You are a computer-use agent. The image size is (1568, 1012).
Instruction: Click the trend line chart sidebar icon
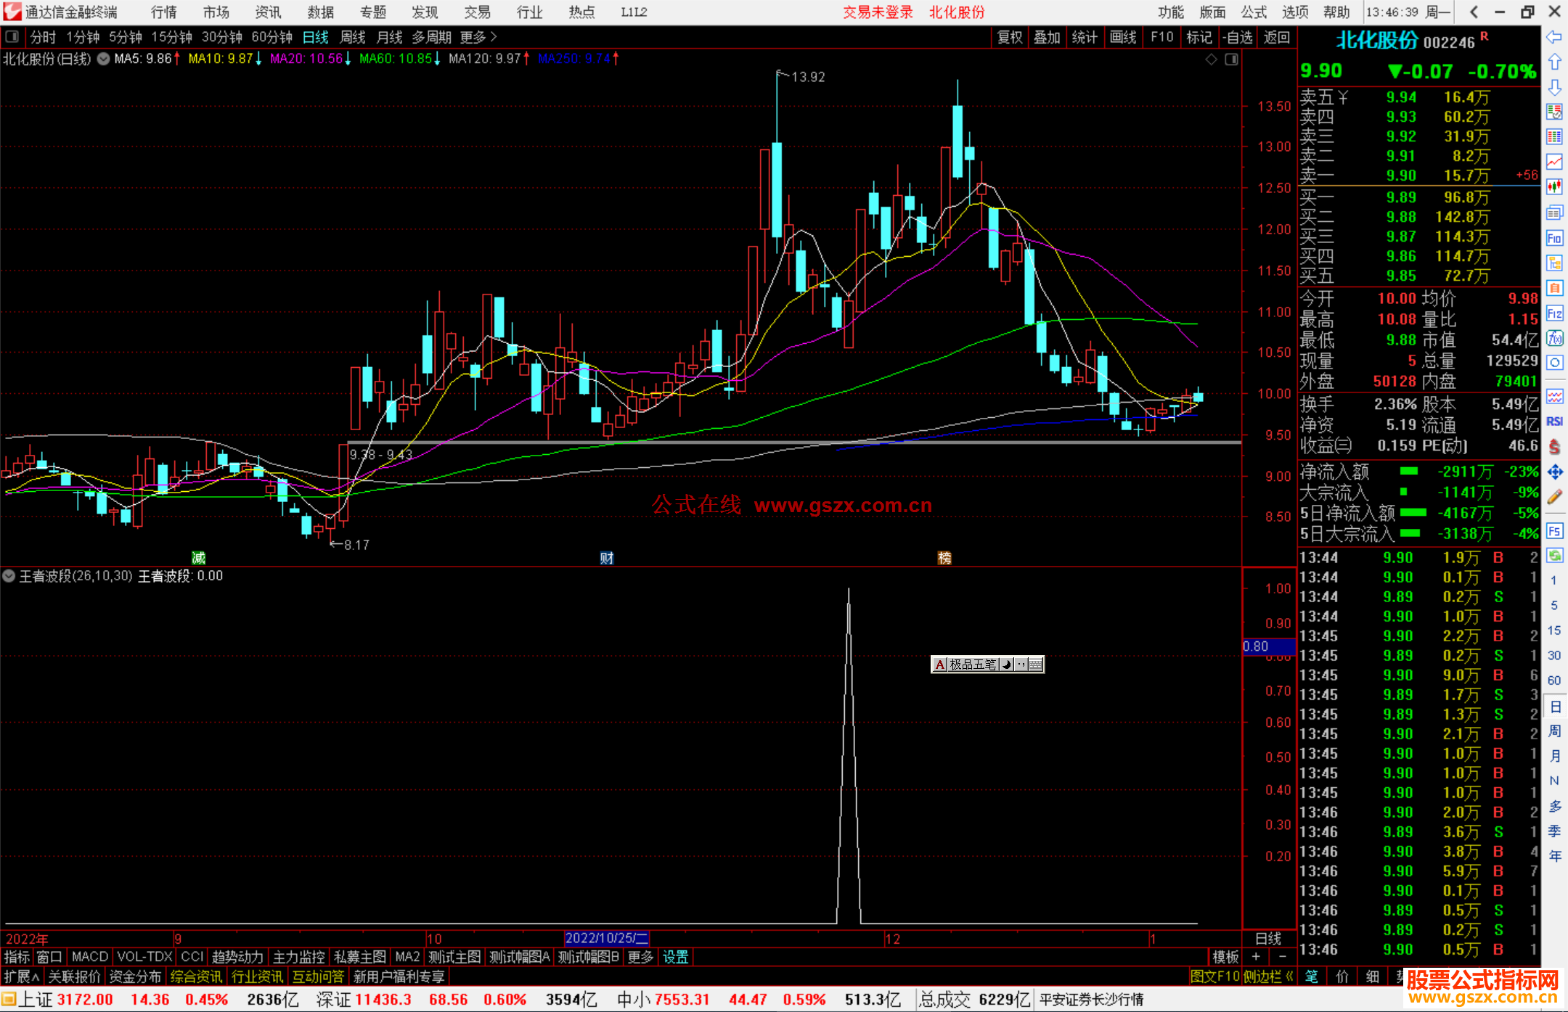(x=1554, y=162)
